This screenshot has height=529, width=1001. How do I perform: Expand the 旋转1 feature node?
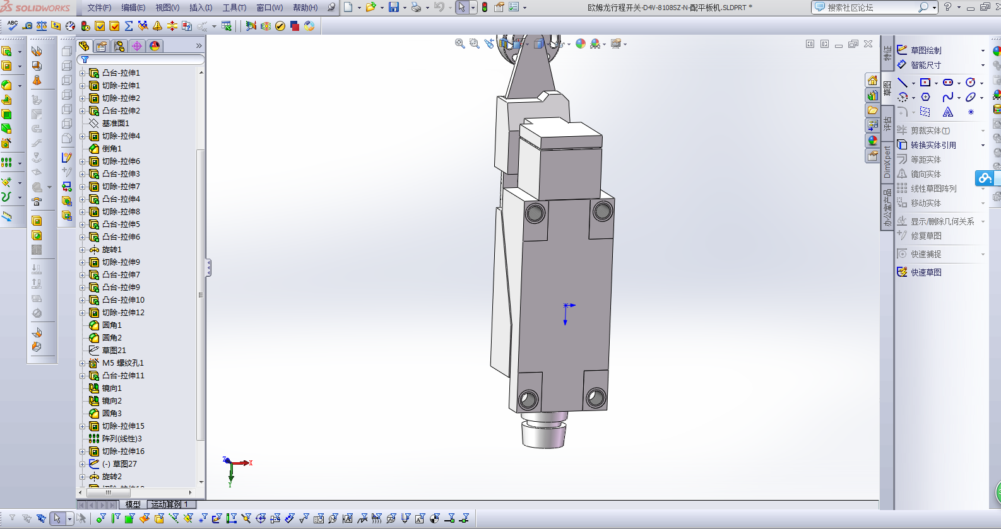(82, 250)
